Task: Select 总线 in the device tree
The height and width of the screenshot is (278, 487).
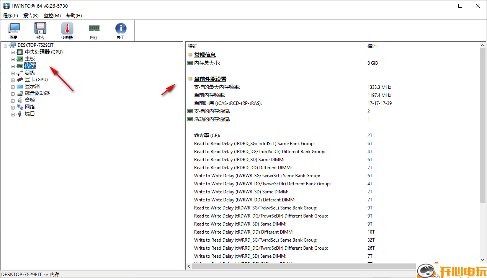Action: [x=29, y=72]
